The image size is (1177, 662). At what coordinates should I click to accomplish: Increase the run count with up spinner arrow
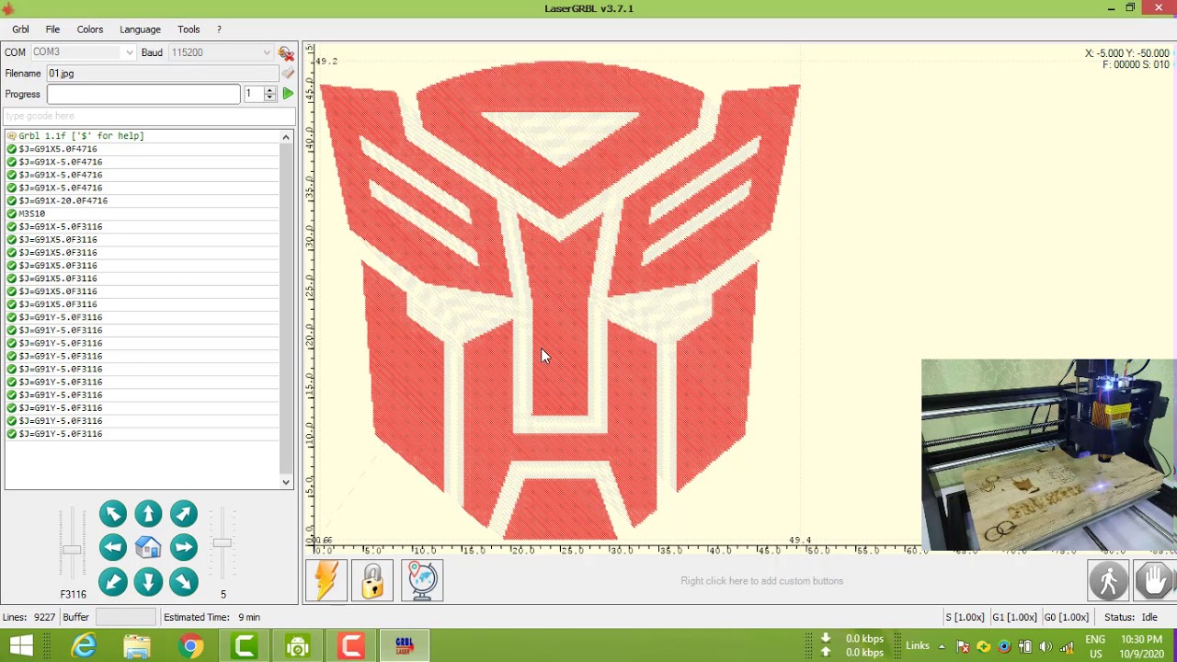coord(269,90)
